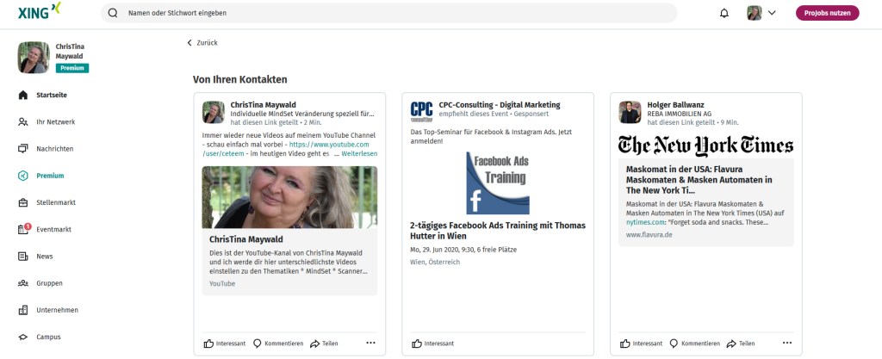
Task: Share Holger Ballwanz's post via Teilen
Action: [741, 344]
